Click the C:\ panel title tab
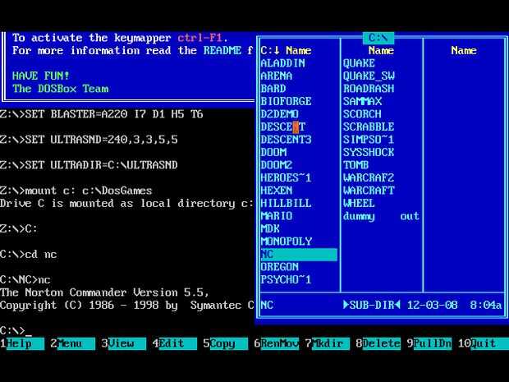This screenshot has width=509, height=382. coord(378,38)
